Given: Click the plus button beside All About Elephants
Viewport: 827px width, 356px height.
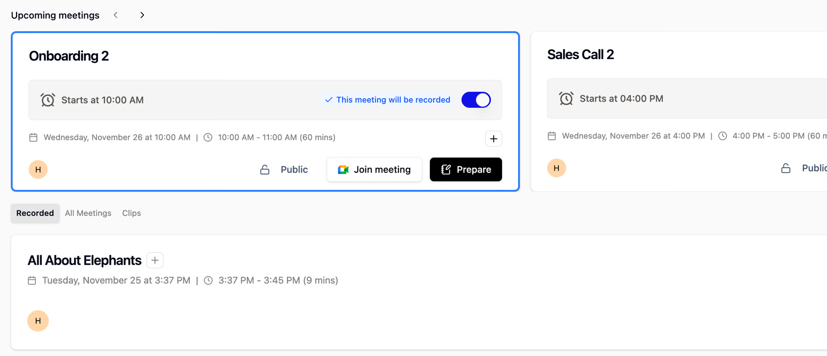Looking at the screenshot, I should coord(155,260).
